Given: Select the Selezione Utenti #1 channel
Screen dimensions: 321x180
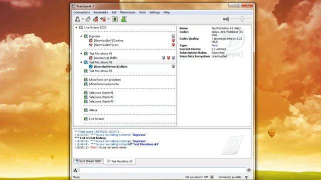Looking at the screenshot, I should tap(101, 92).
